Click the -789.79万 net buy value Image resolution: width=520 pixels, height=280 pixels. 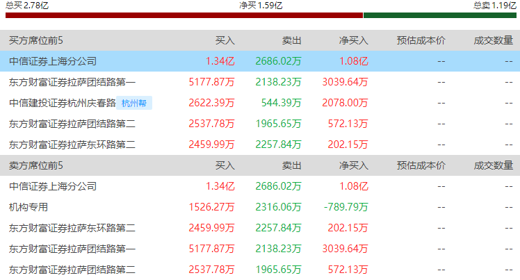346,207
